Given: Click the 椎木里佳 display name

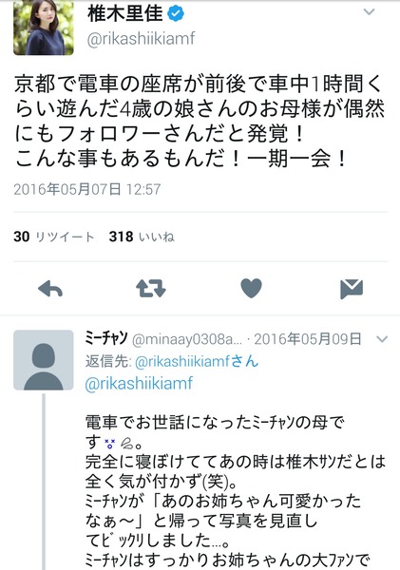Looking at the screenshot, I should [x=124, y=13].
